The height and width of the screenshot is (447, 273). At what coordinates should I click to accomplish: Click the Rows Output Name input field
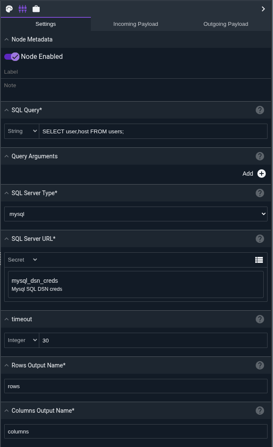tap(136, 386)
